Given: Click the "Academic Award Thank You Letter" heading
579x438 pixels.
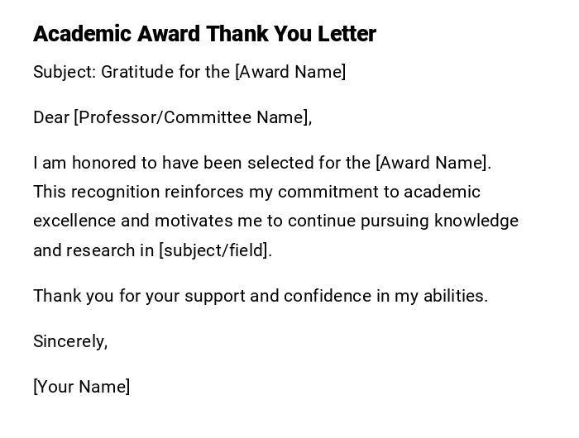Looking at the screenshot, I should point(204,34).
